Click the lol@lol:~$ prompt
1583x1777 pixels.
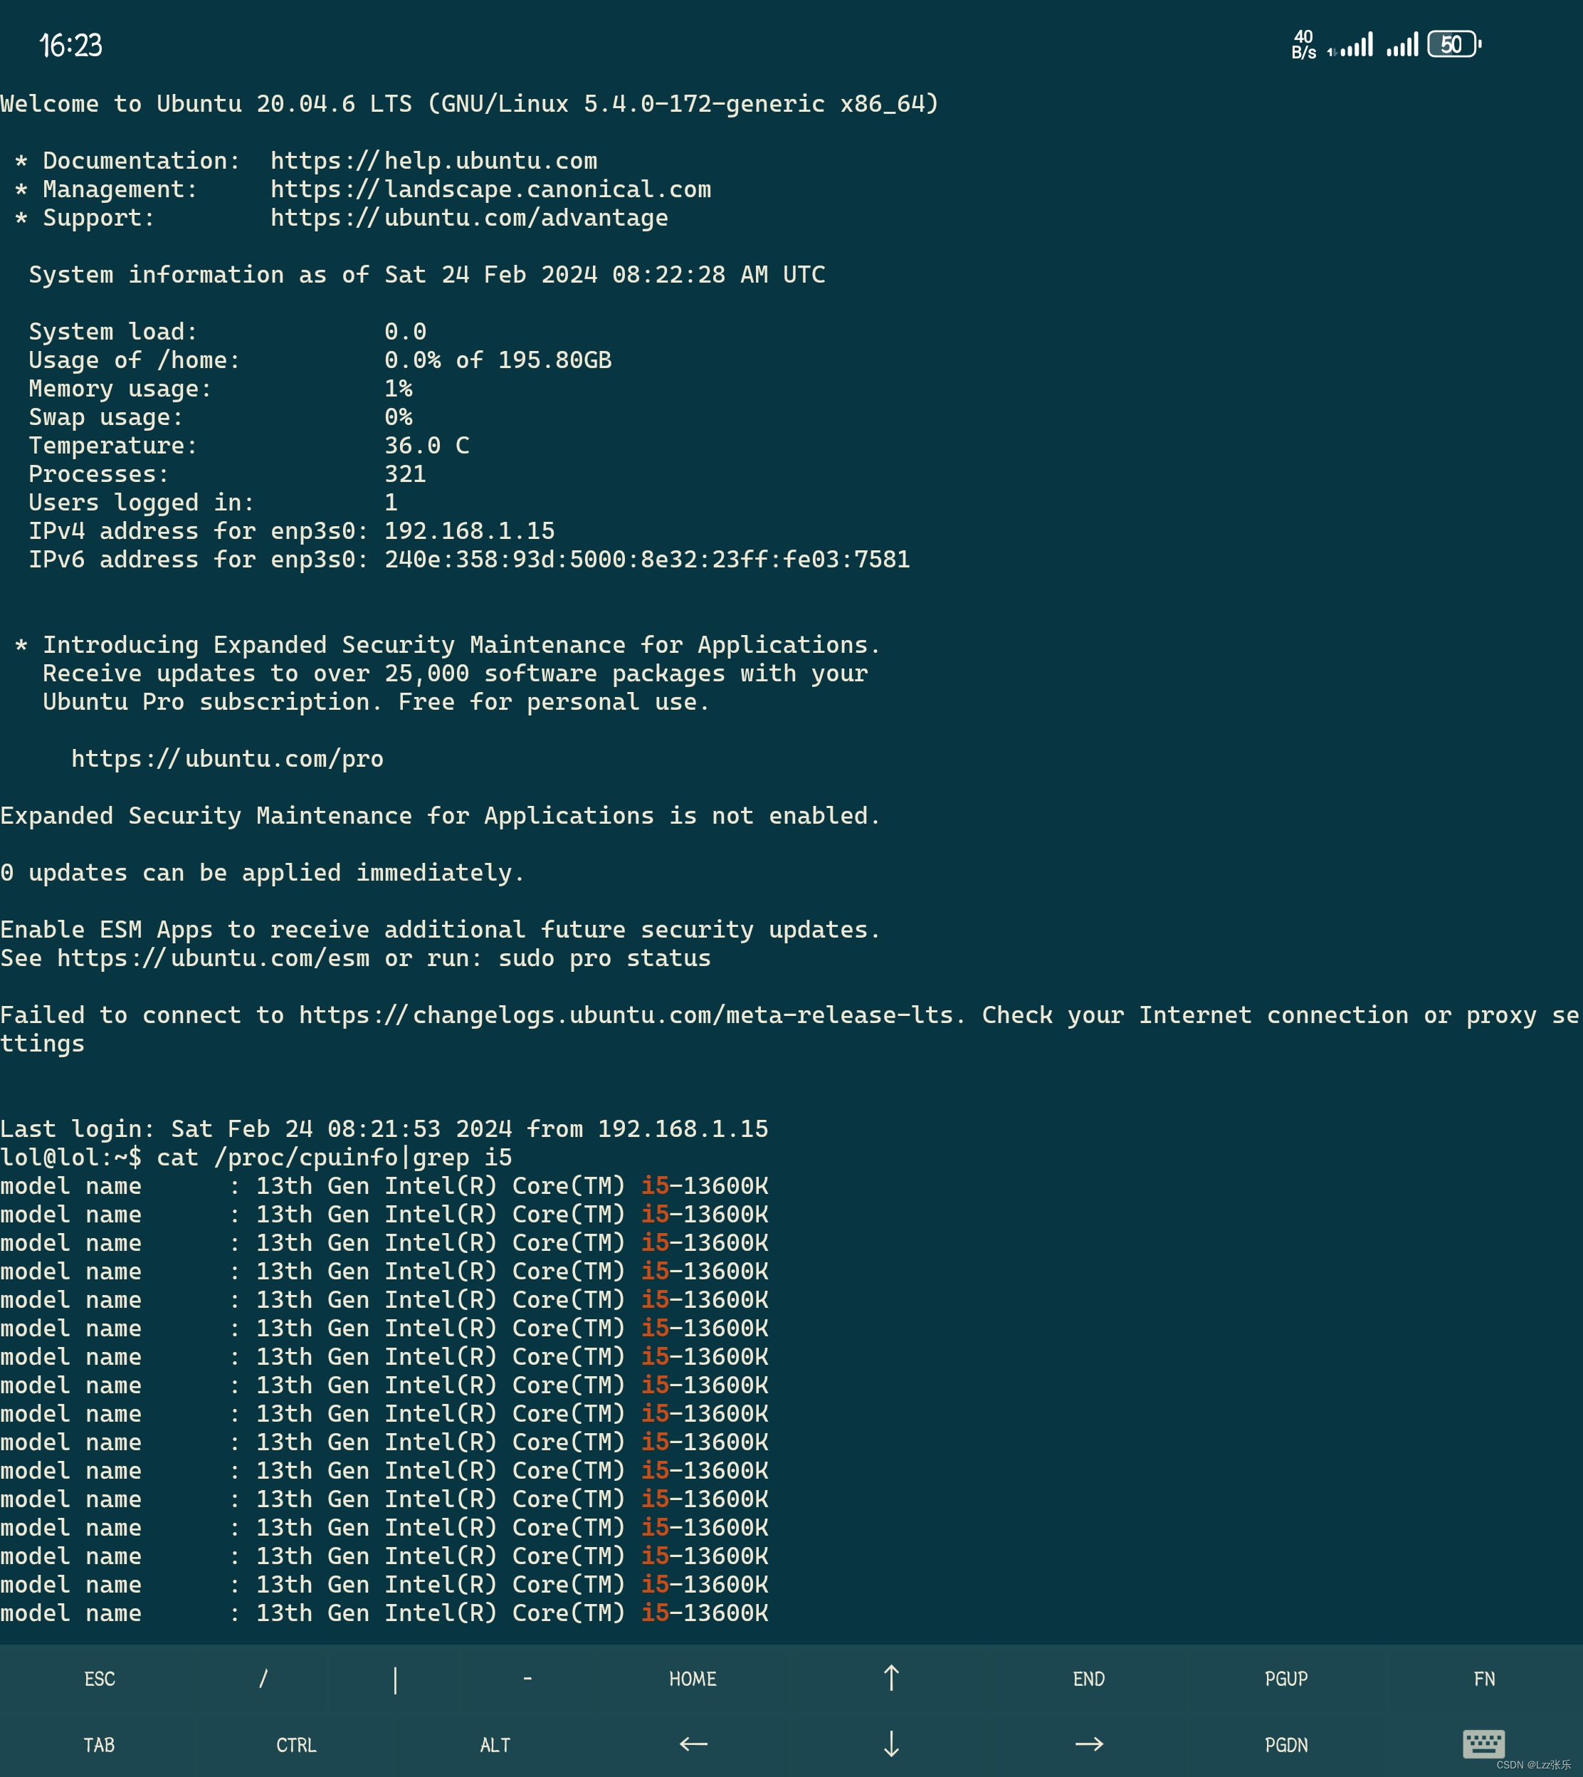pyautogui.click(x=70, y=1158)
